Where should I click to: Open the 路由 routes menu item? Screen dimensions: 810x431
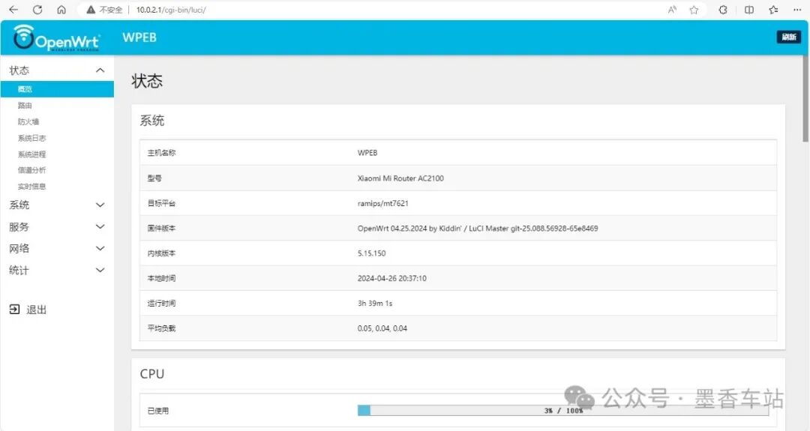(25, 105)
